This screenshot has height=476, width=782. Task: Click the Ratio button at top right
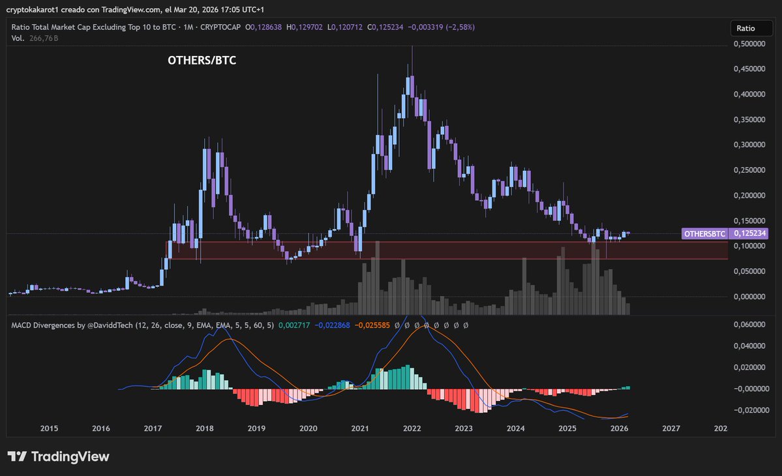(751, 29)
